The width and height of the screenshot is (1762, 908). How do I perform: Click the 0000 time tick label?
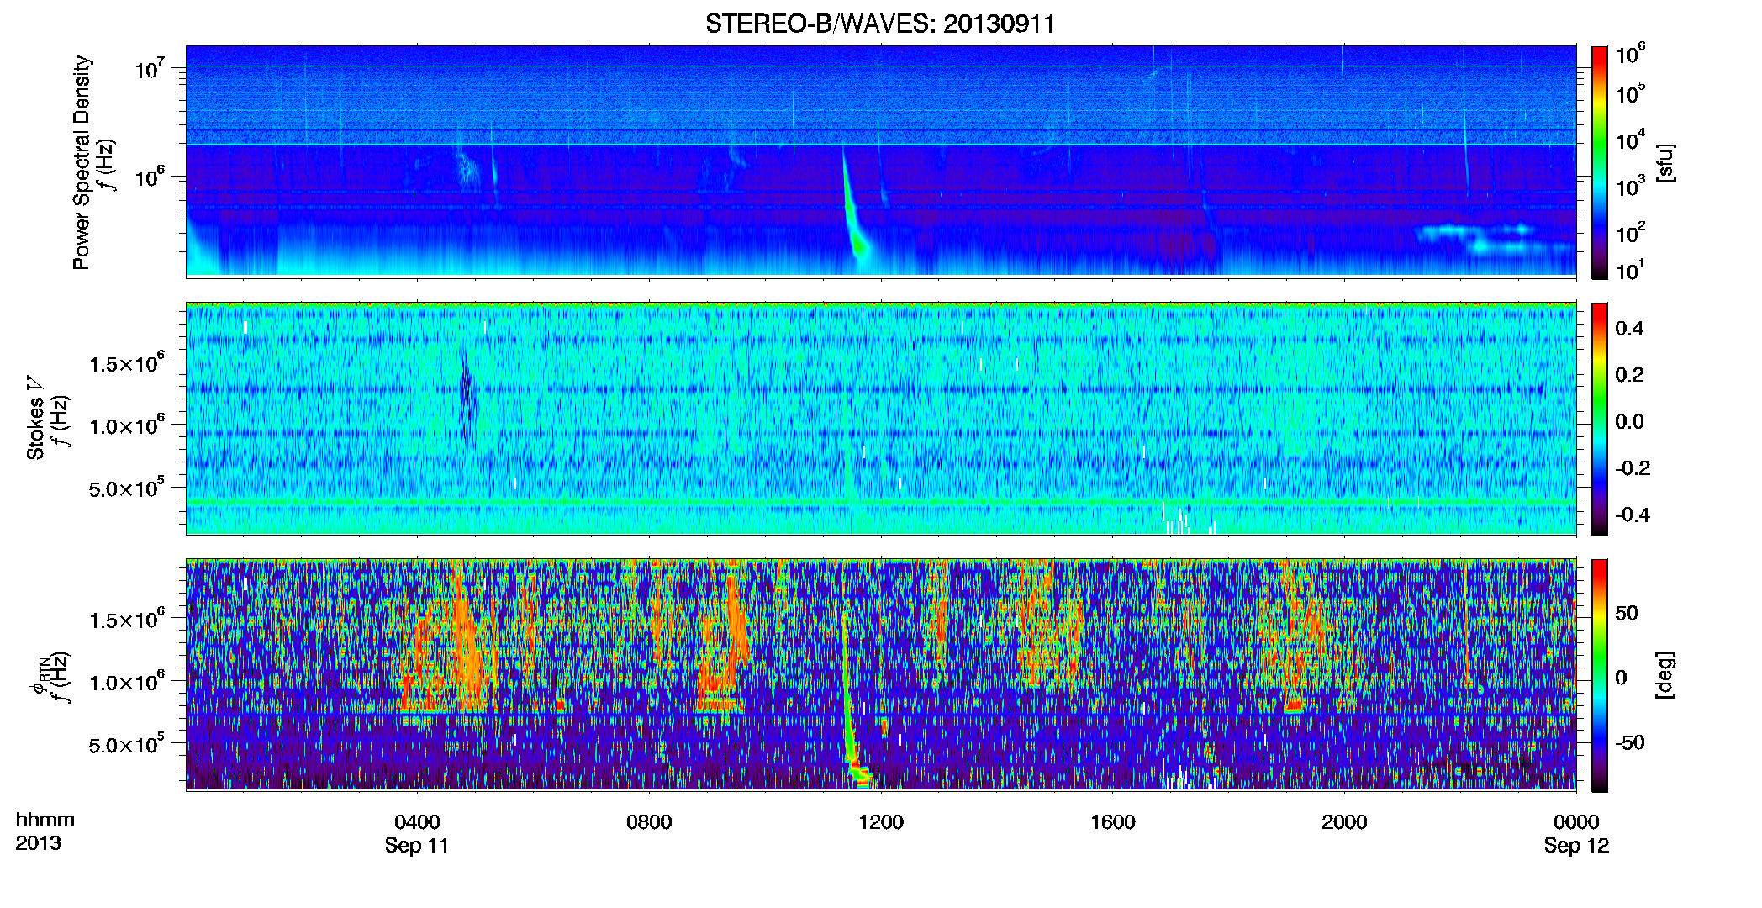coord(1576,822)
